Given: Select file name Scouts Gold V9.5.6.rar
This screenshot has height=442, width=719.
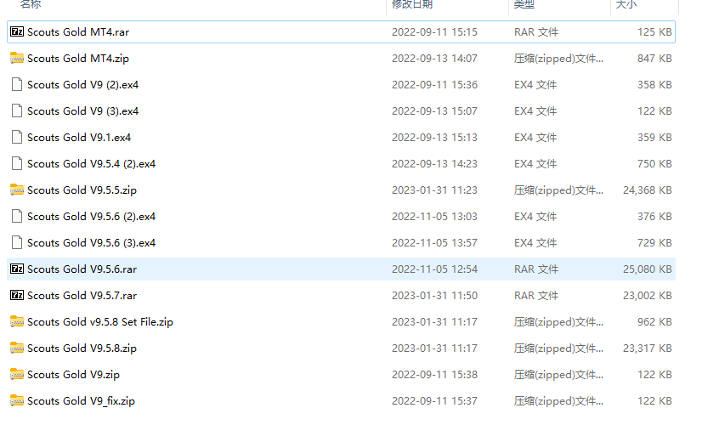Looking at the screenshot, I should (x=82, y=269).
